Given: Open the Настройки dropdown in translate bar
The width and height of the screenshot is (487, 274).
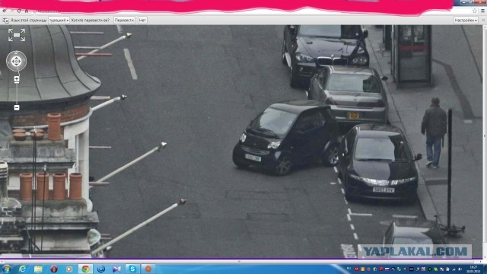Looking at the screenshot, I should (466, 21).
